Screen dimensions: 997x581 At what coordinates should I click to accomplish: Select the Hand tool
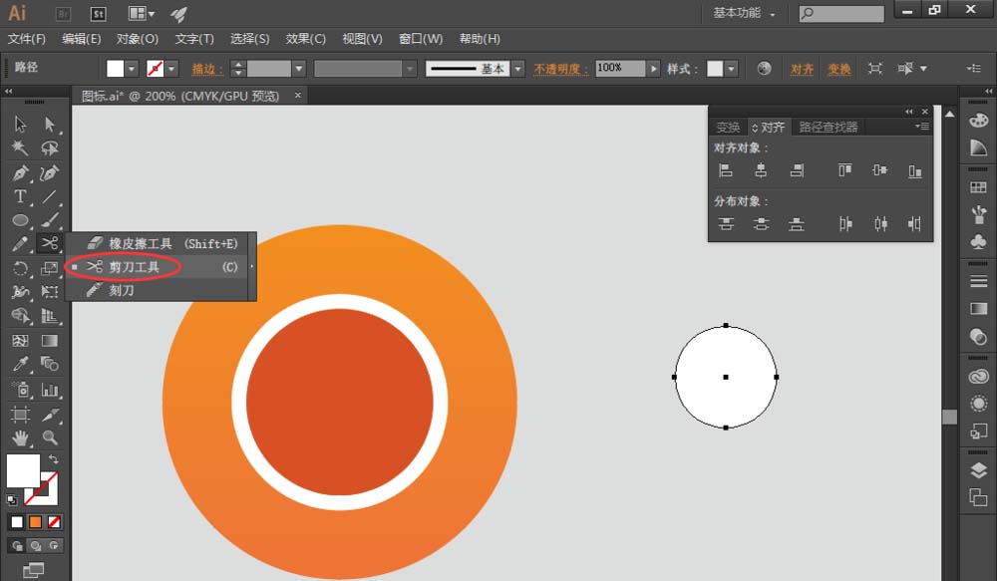pyautogui.click(x=20, y=437)
